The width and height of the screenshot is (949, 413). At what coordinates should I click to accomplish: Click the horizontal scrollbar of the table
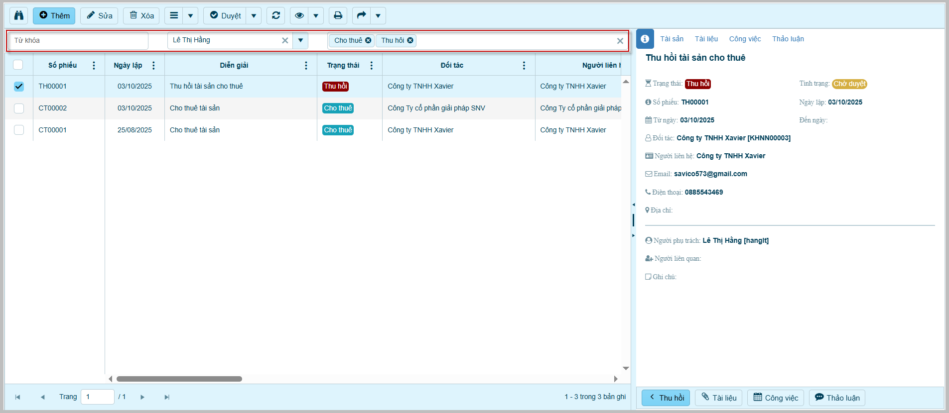[x=179, y=379]
